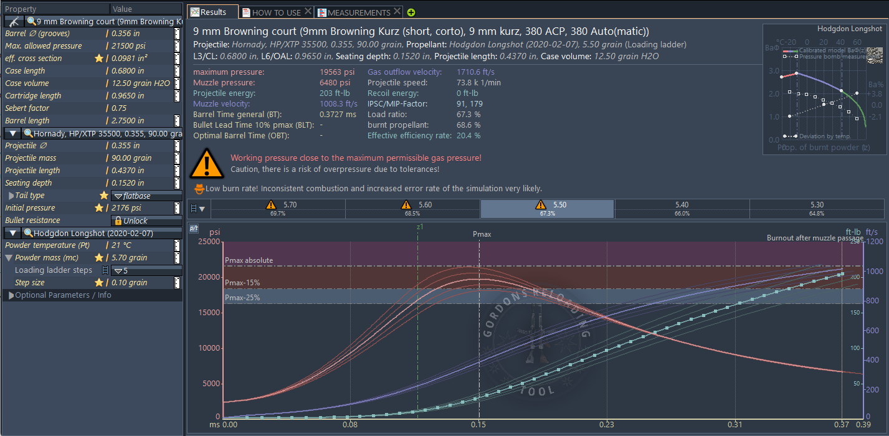
Task: Click ruler unit icon for Max. allowed pressure
Action: pyautogui.click(x=177, y=46)
